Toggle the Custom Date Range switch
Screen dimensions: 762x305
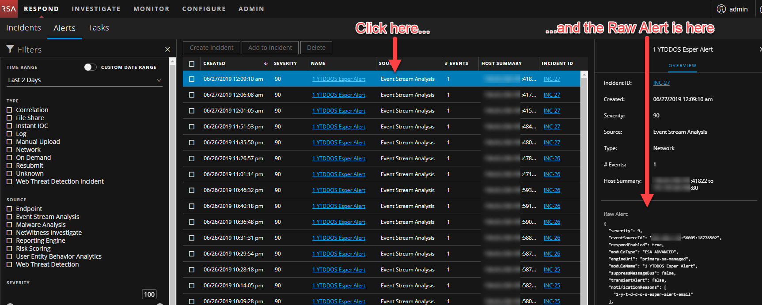coord(90,67)
